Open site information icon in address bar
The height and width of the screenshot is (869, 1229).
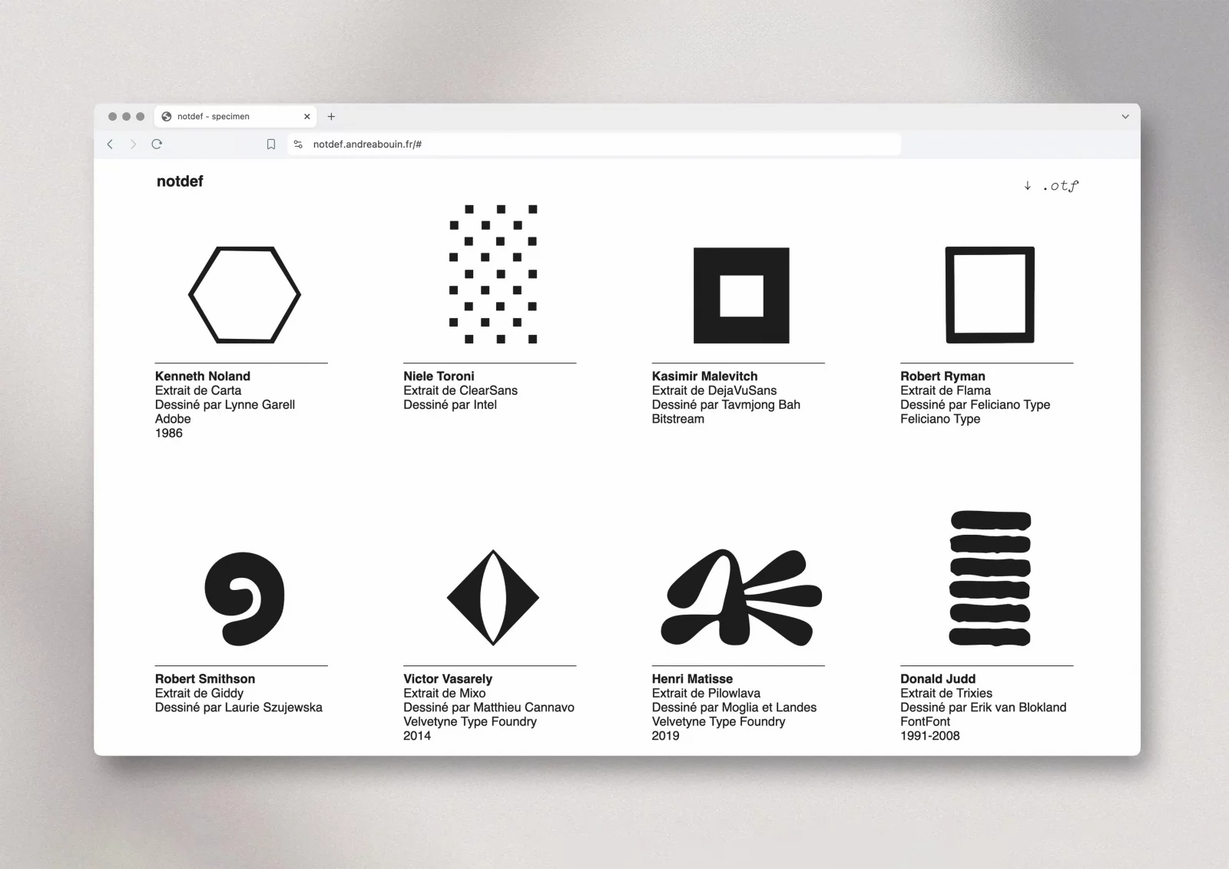[x=299, y=144]
